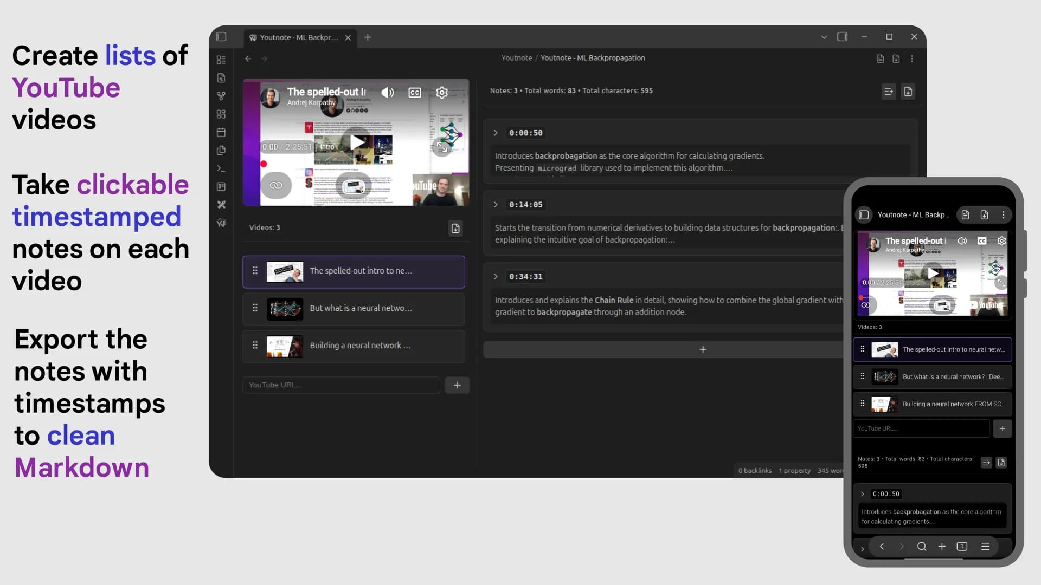Click the Youtnote ribbon icon in left ribbon
Image resolution: width=1041 pixels, height=585 pixels.
[x=221, y=223]
